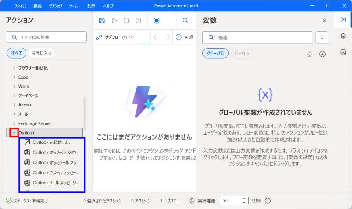Open the images sidebar icon
Screen dimensions: 352x209
343,52
